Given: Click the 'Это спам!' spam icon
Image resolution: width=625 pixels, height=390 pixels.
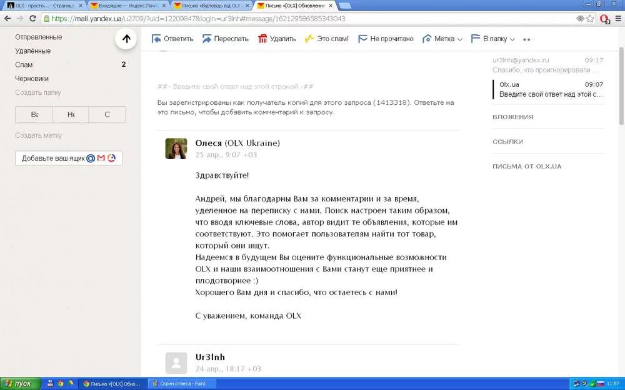Looking at the screenshot, I should [309, 39].
